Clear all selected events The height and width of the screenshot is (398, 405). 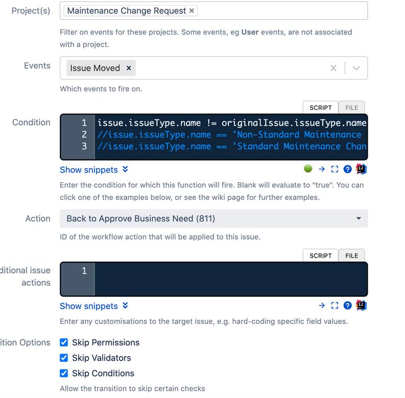(333, 68)
